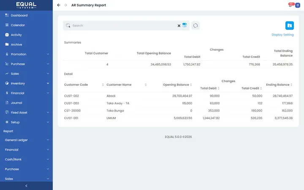Screen dimensions: 304x190
Task: Click Abadi opening balance 28,700,464.97
Action: coord(182,96)
